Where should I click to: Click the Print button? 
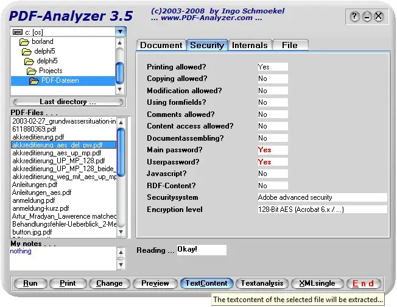pyautogui.click(x=68, y=283)
